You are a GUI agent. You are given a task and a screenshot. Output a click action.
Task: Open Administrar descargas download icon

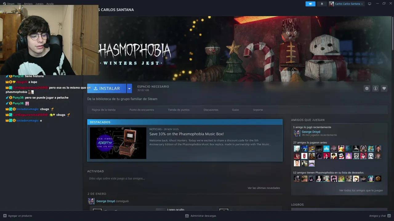click(x=187, y=216)
